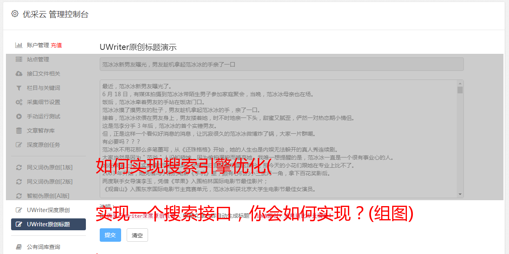Open 账户管理 bar chart icon

click(19, 45)
